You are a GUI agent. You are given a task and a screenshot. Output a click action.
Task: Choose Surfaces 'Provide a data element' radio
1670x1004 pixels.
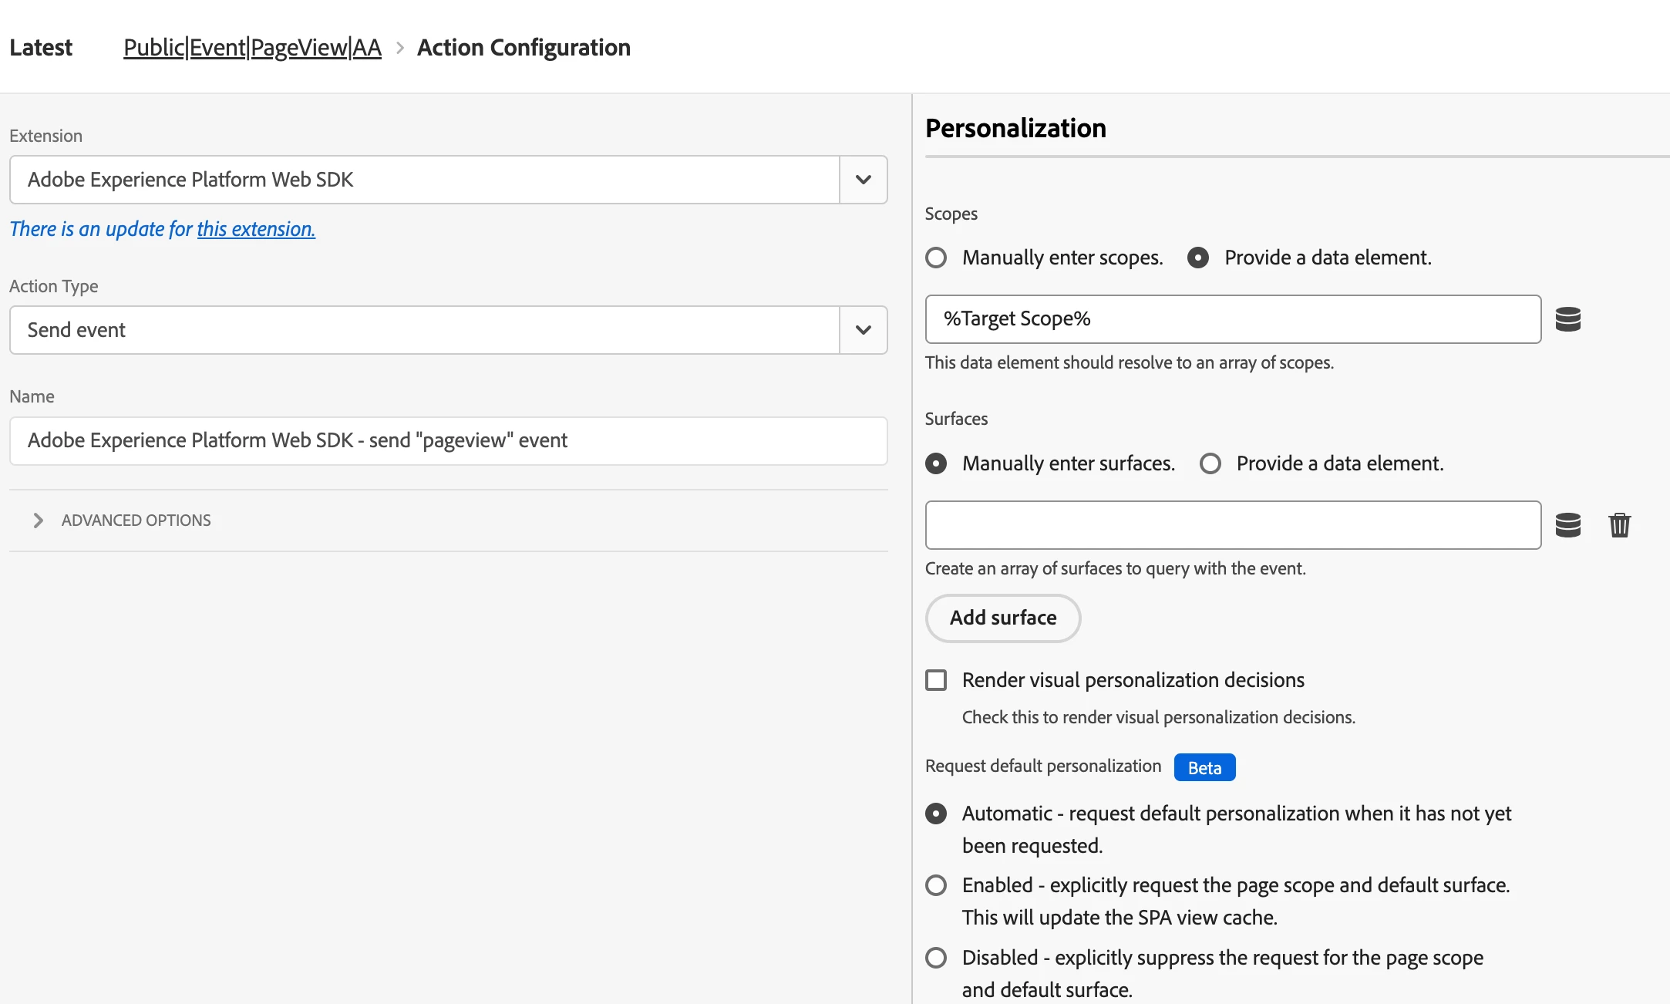pos(1210,463)
